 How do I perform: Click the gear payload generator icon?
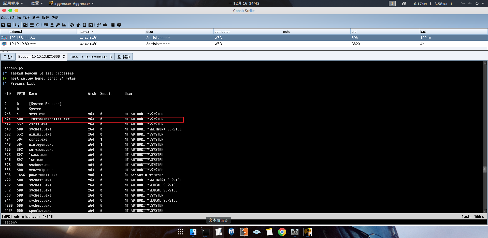pos(72,25)
